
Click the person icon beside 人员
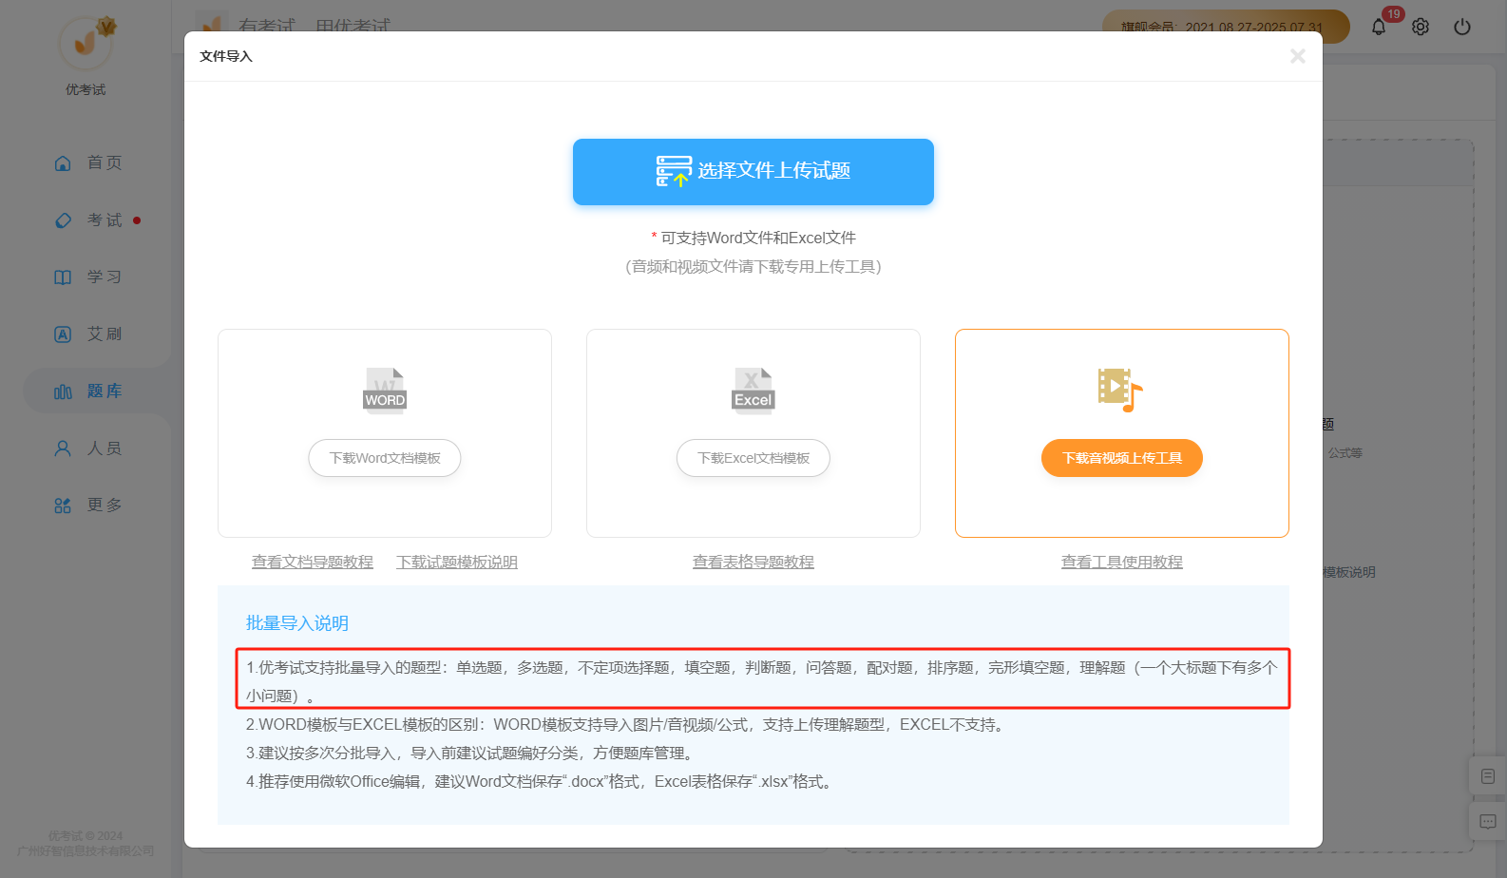[x=63, y=449]
